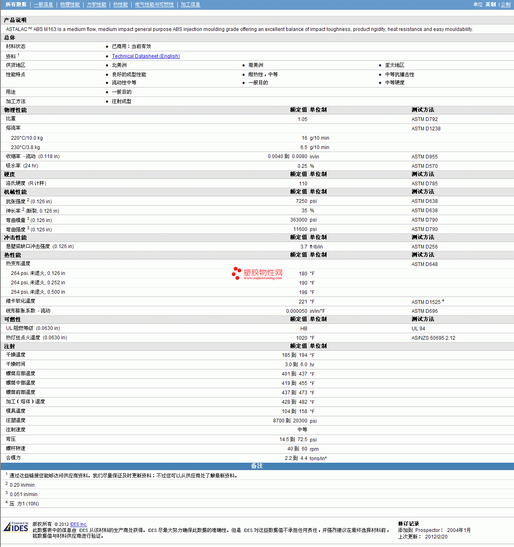This screenshot has height=547, width=514.
Task: Click 螺筒前部温度 row label
Action: point(20,392)
